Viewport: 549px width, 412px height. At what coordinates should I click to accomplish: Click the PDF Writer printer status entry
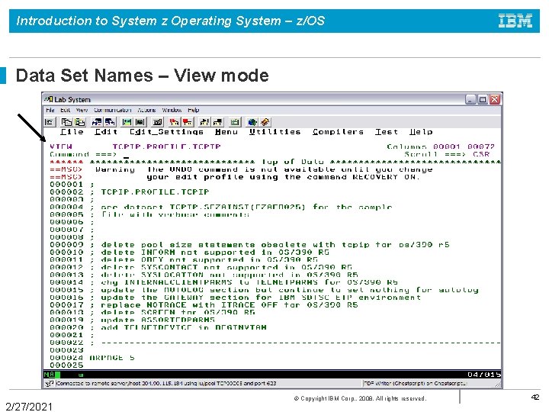416,383
